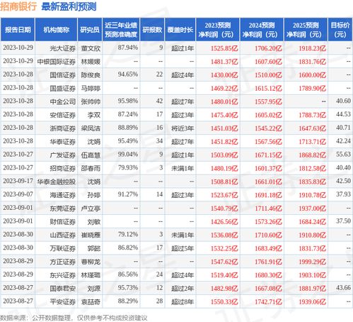Click researcher name 董文欣
This screenshot has height=322, width=353.
(91, 48)
